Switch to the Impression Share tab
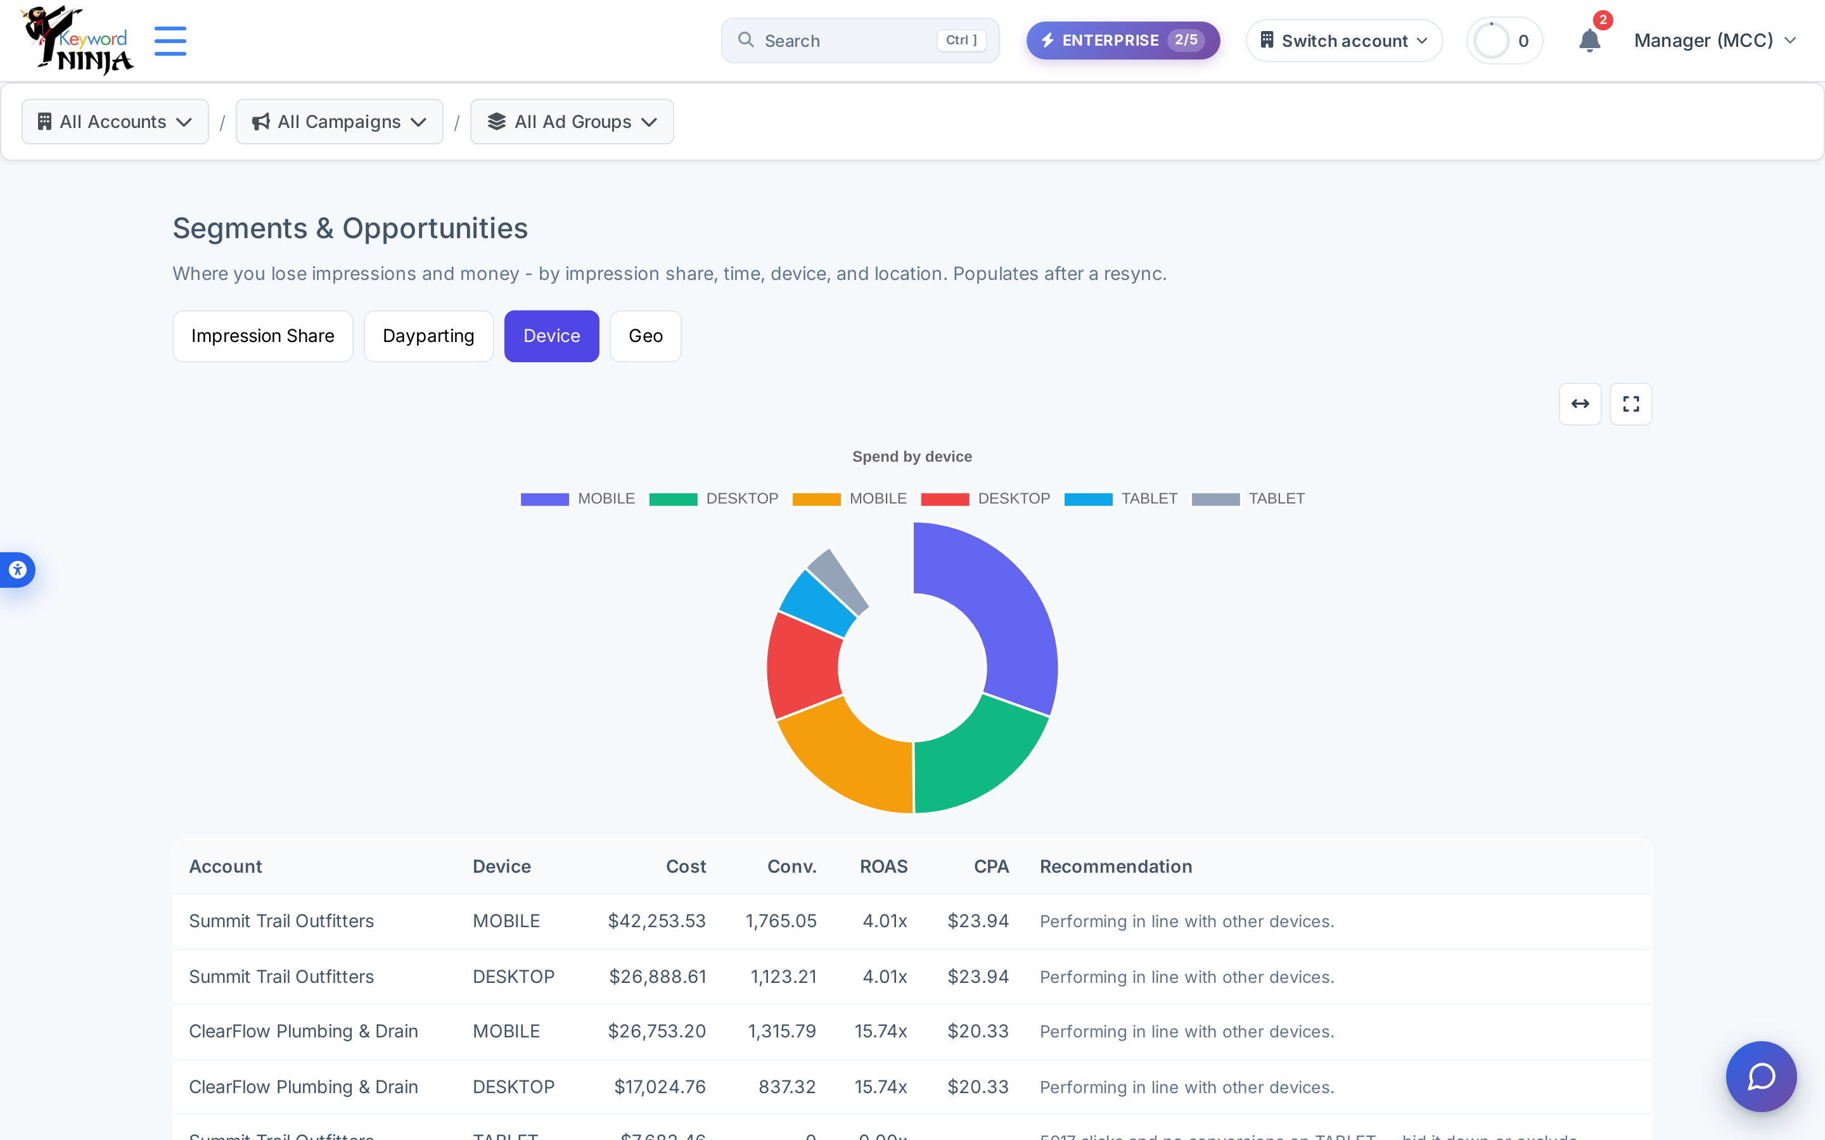The height and width of the screenshot is (1140, 1825). click(x=262, y=336)
